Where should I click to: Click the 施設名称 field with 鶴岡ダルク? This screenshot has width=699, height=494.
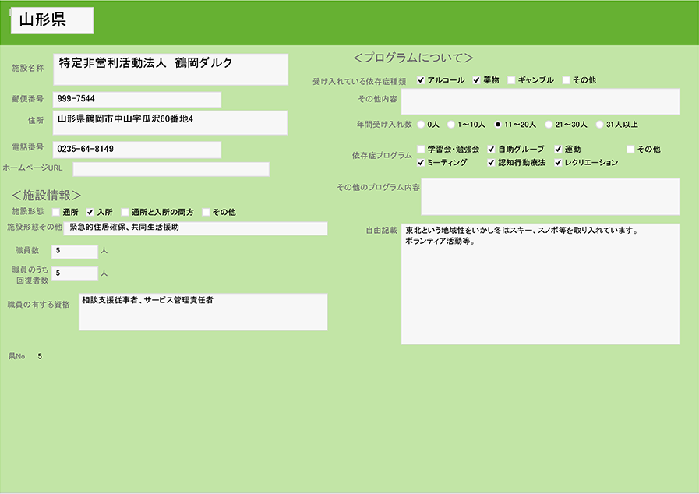tap(171, 69)
